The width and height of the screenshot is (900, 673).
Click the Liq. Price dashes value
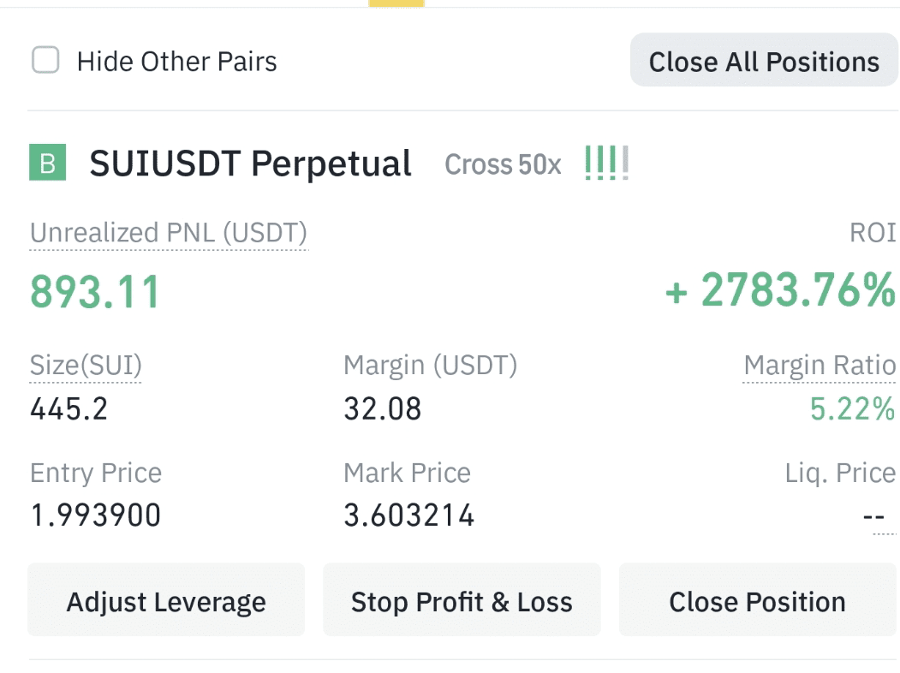point(873,515)
